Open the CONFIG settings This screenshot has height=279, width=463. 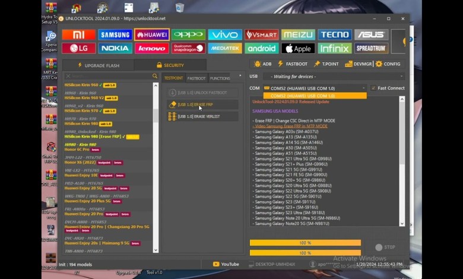point(388,64)
